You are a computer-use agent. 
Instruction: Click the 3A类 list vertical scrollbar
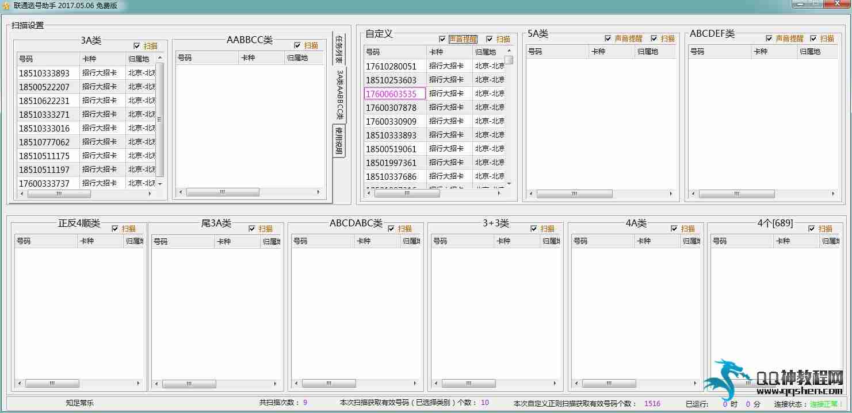pos(160,121)
